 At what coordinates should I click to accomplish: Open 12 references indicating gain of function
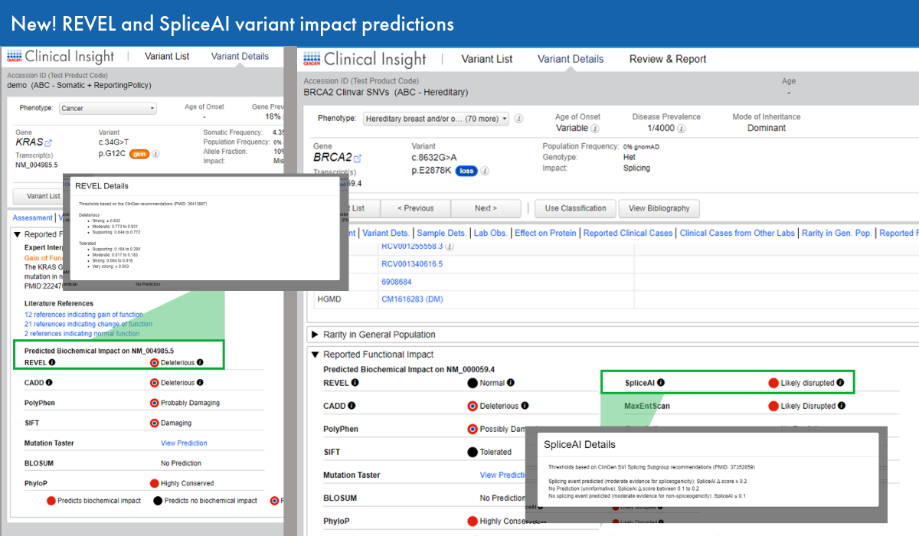(83, 315)
